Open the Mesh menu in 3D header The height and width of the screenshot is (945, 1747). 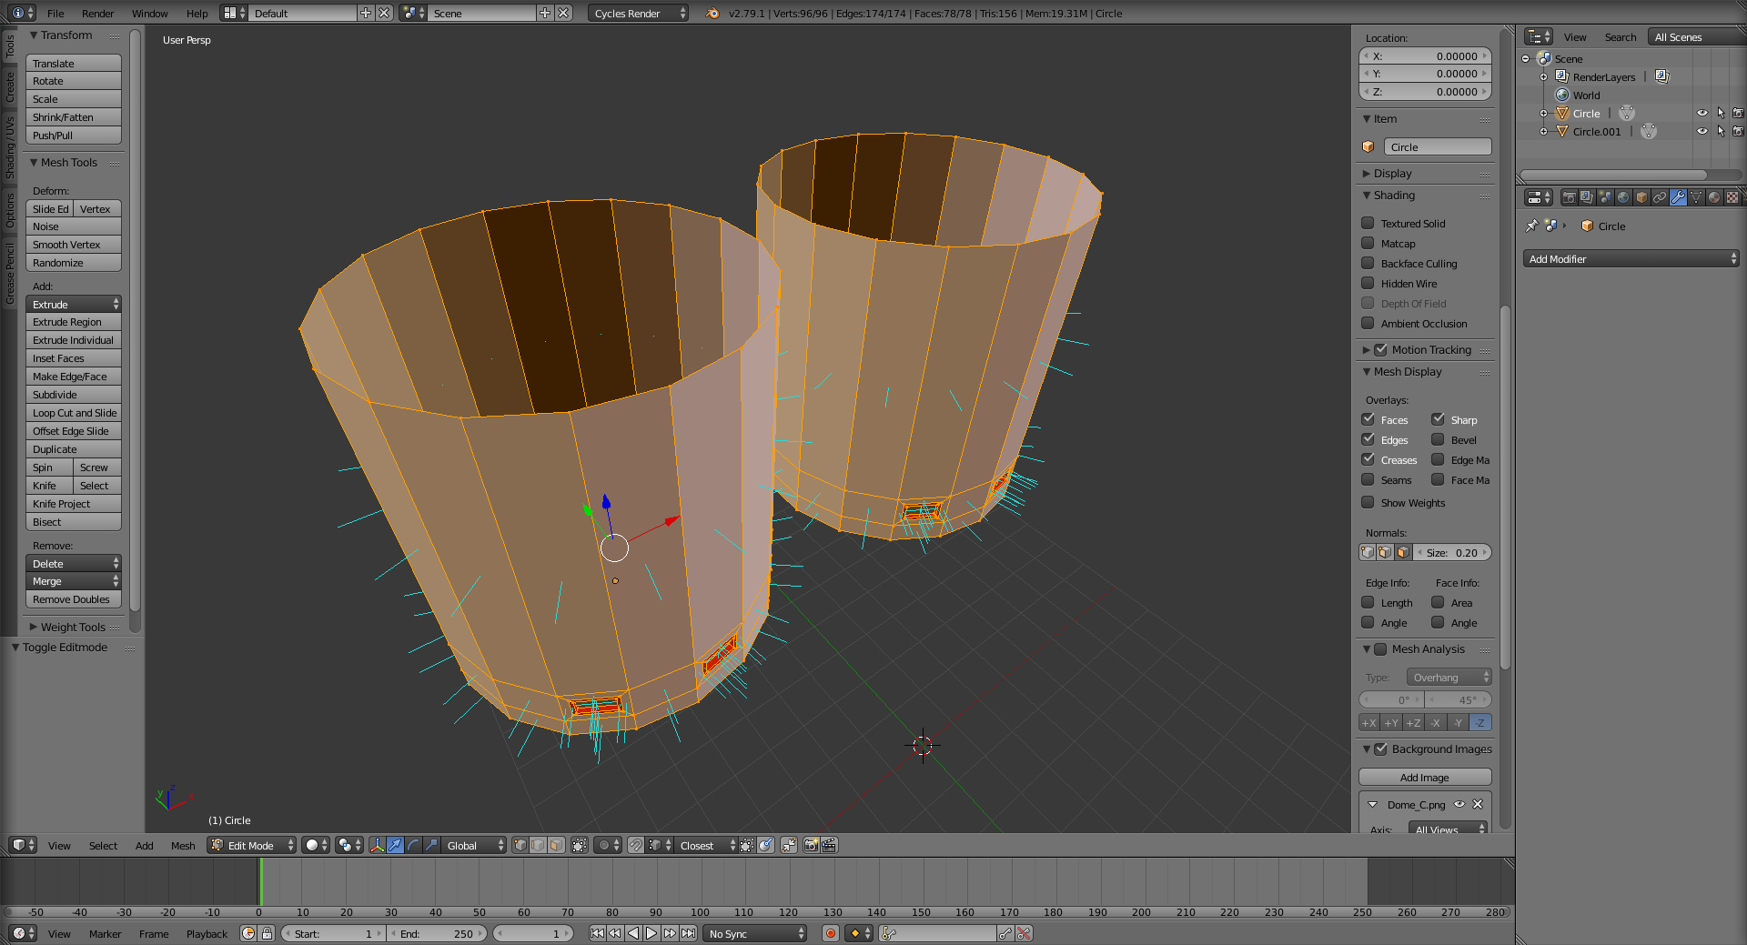pyautogui.click(x=183, y=846)
